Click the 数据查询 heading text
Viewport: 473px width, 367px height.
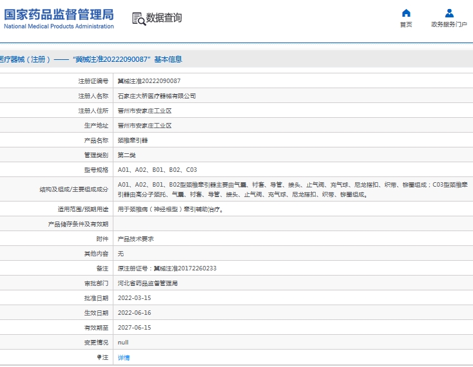[x=164, y=18]
